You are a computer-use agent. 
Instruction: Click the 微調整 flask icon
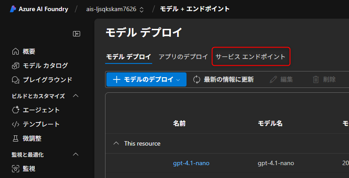[16, 138]
